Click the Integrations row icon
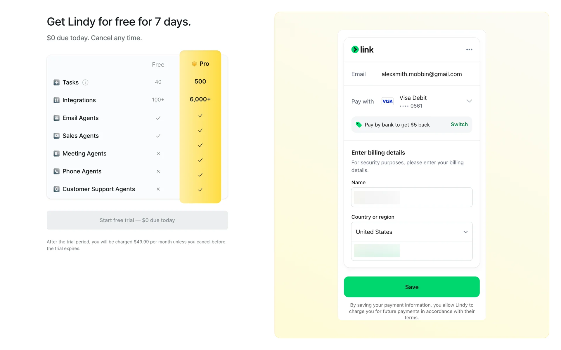 tap(56, 100)
